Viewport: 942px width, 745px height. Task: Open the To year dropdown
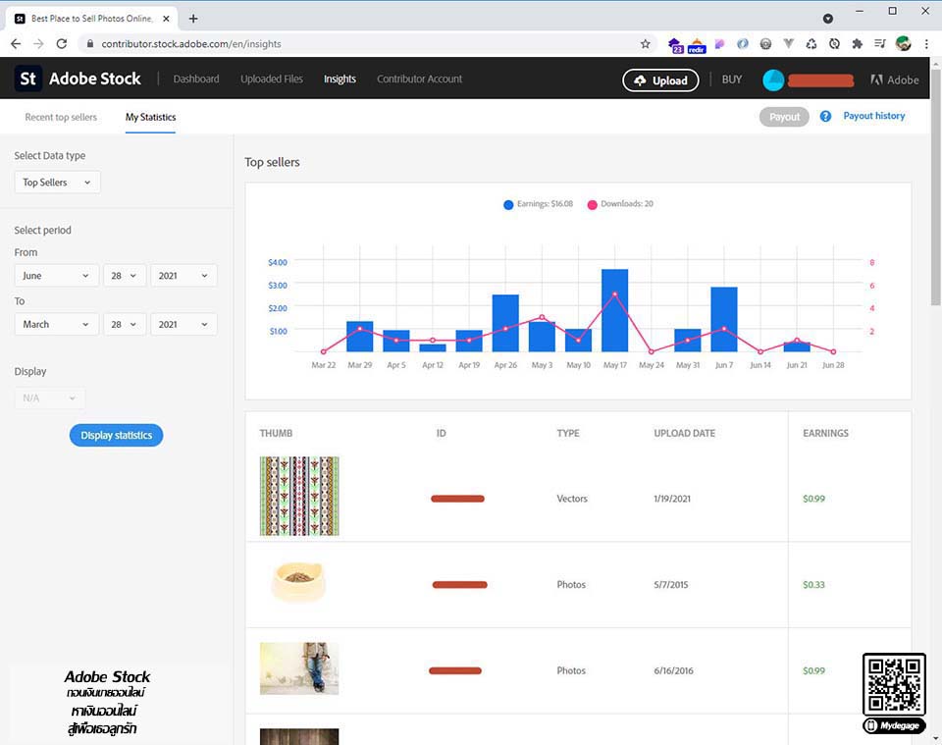pyautogui.click(x=183, y=325)
